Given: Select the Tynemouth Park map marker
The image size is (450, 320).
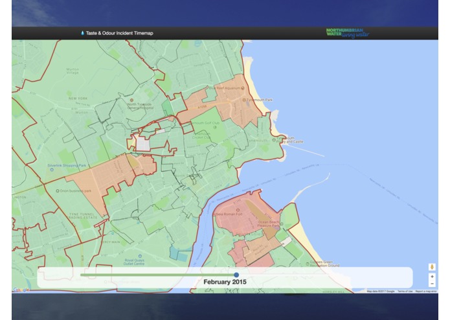Looking at the screenshot, I should pyautogui.click(x=244, y=100).
